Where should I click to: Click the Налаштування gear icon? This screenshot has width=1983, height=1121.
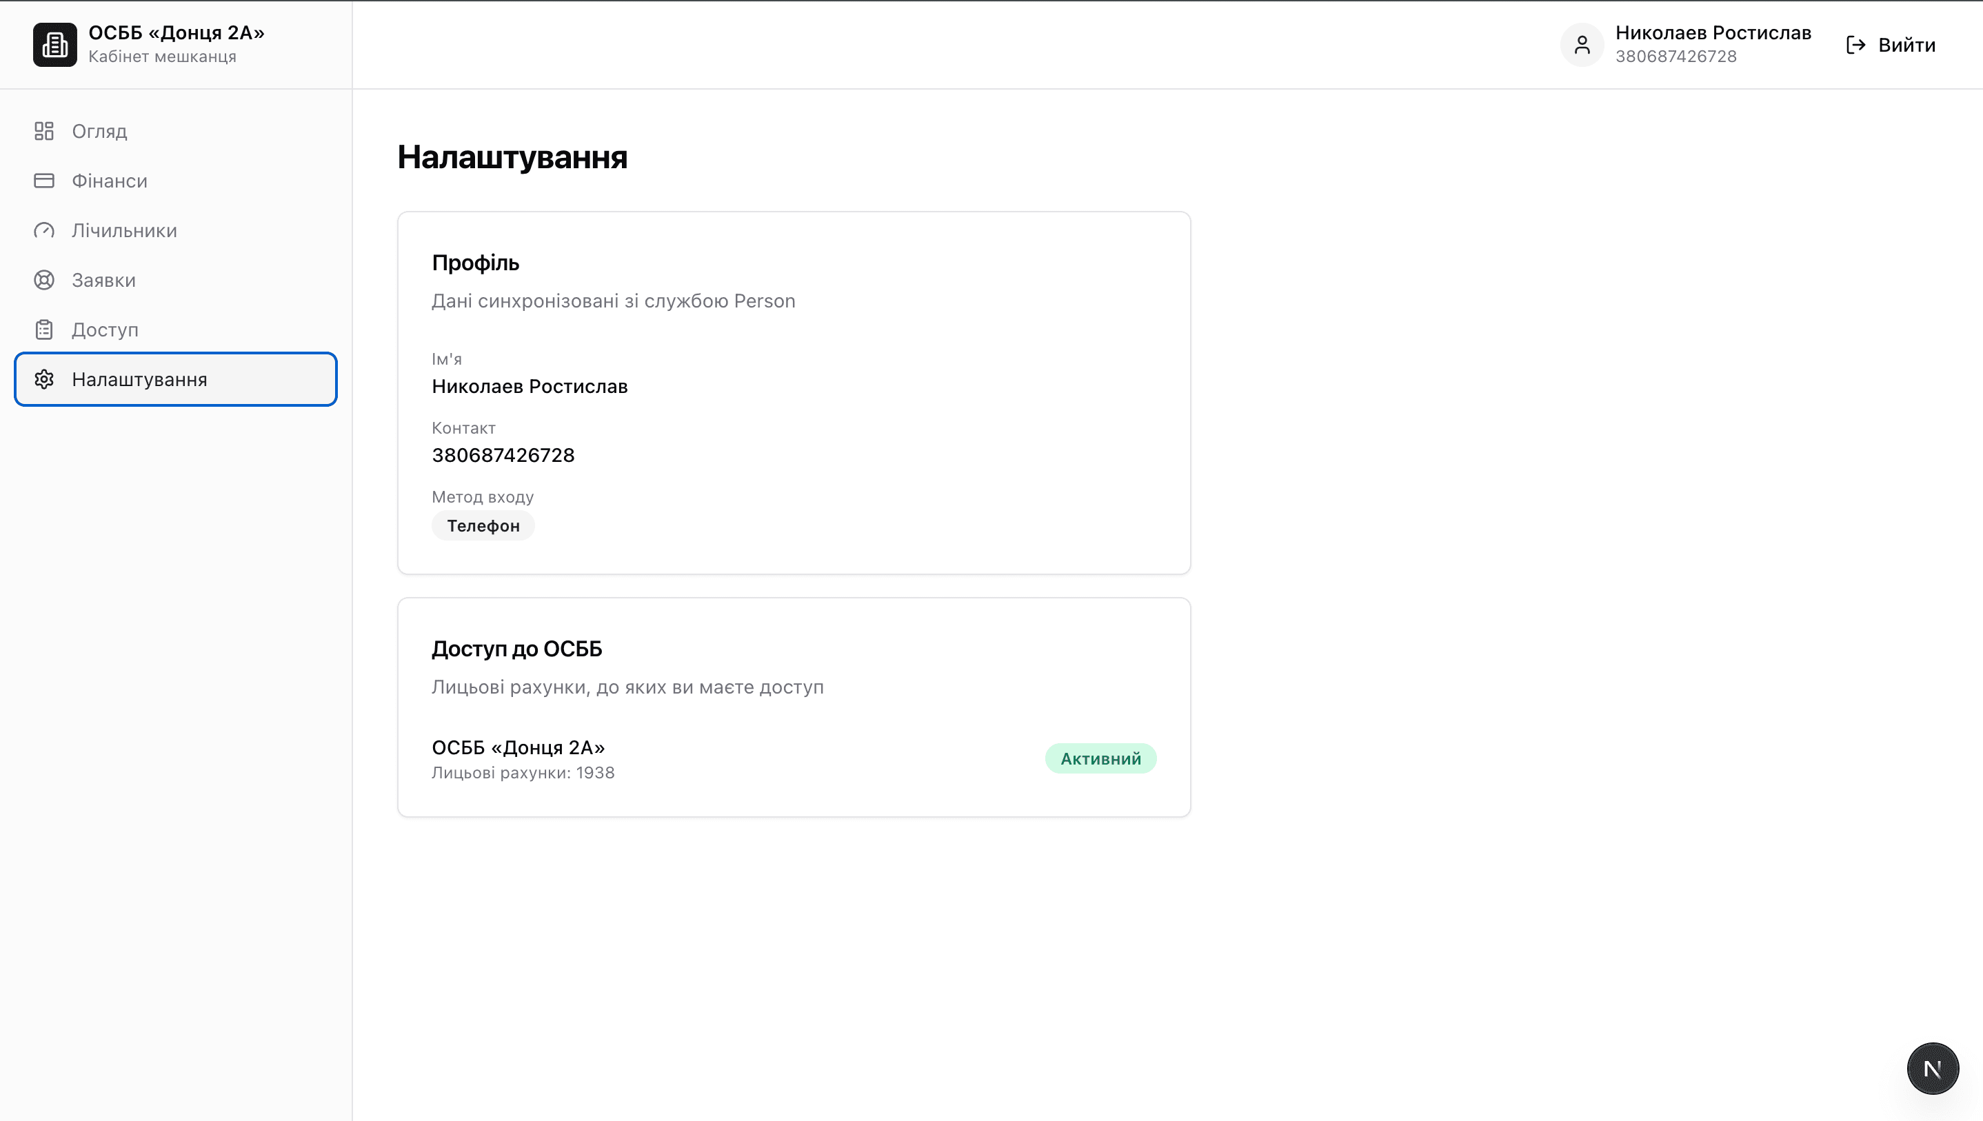(44, 380)
